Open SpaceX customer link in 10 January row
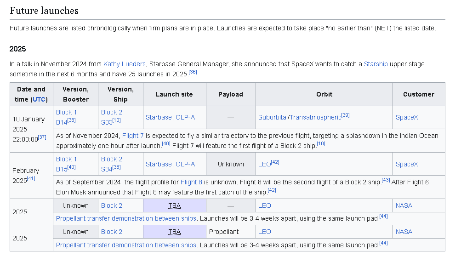The height and width of the screenshot is (262, 461). (407, 117)
